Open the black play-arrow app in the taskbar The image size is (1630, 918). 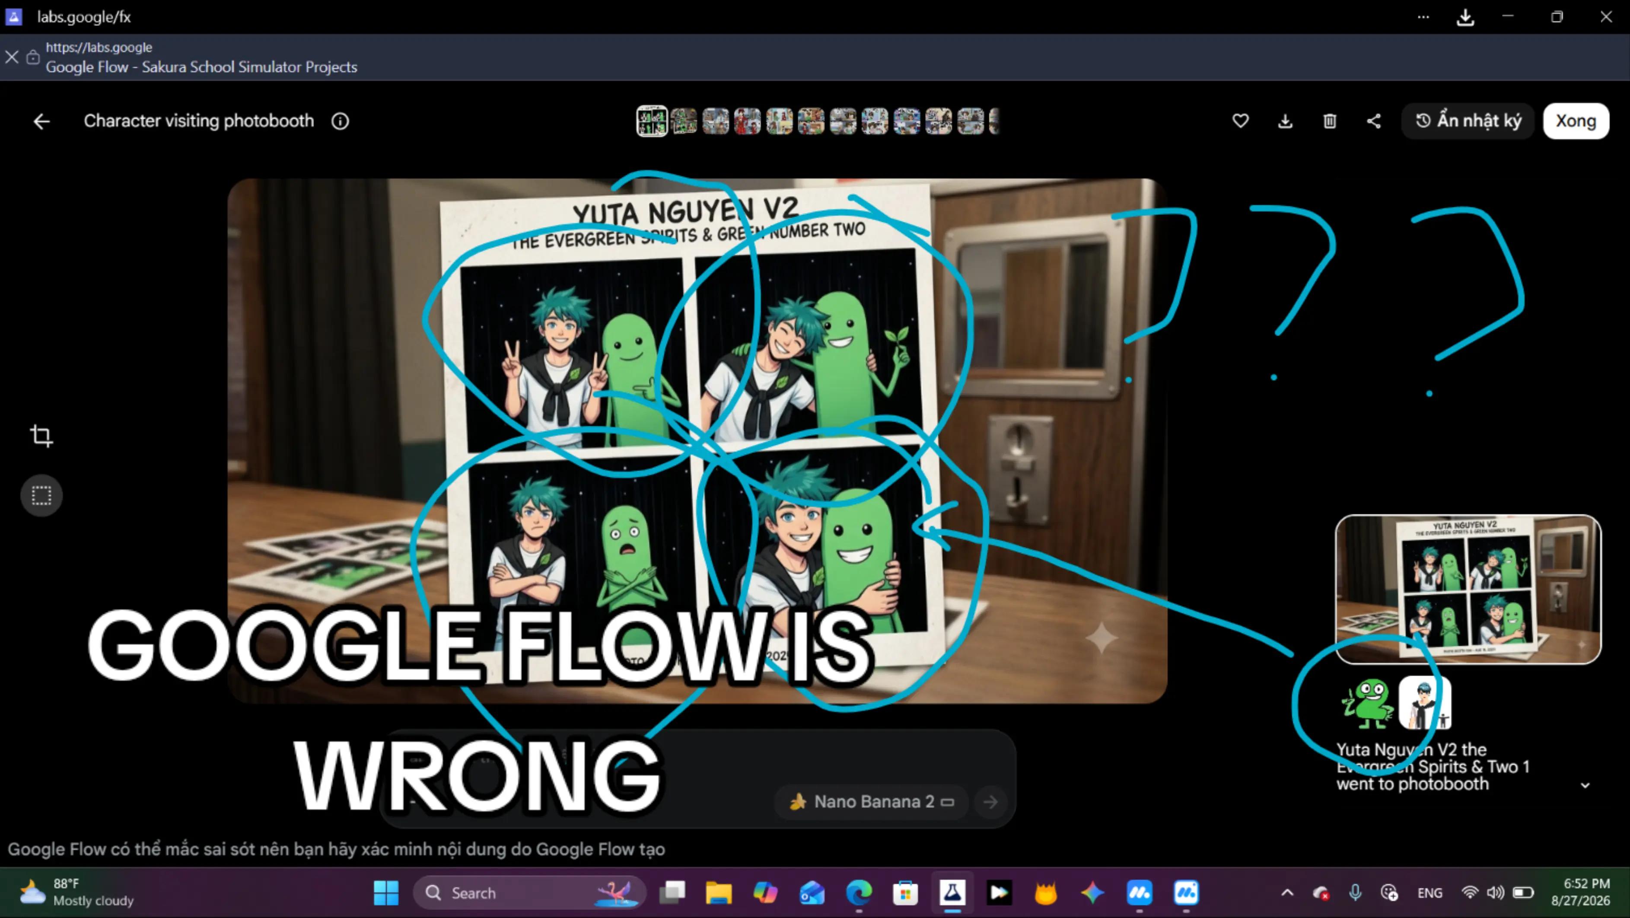tap(999, 892)
